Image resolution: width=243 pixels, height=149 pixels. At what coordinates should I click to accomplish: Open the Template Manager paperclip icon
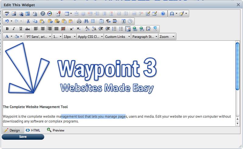58,14
